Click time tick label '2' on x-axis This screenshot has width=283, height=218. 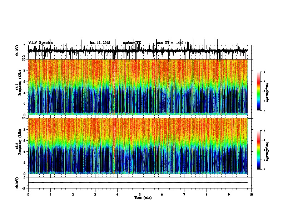(x=73, y=194)
